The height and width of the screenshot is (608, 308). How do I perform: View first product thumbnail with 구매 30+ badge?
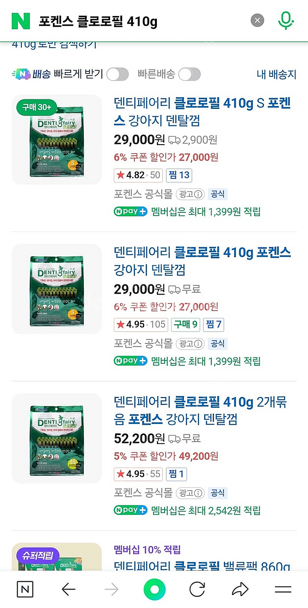[x=57, y=140]
